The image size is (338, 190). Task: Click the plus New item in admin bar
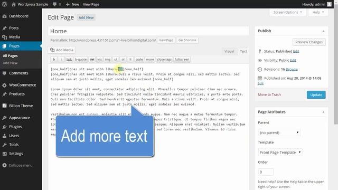[72, 4]
